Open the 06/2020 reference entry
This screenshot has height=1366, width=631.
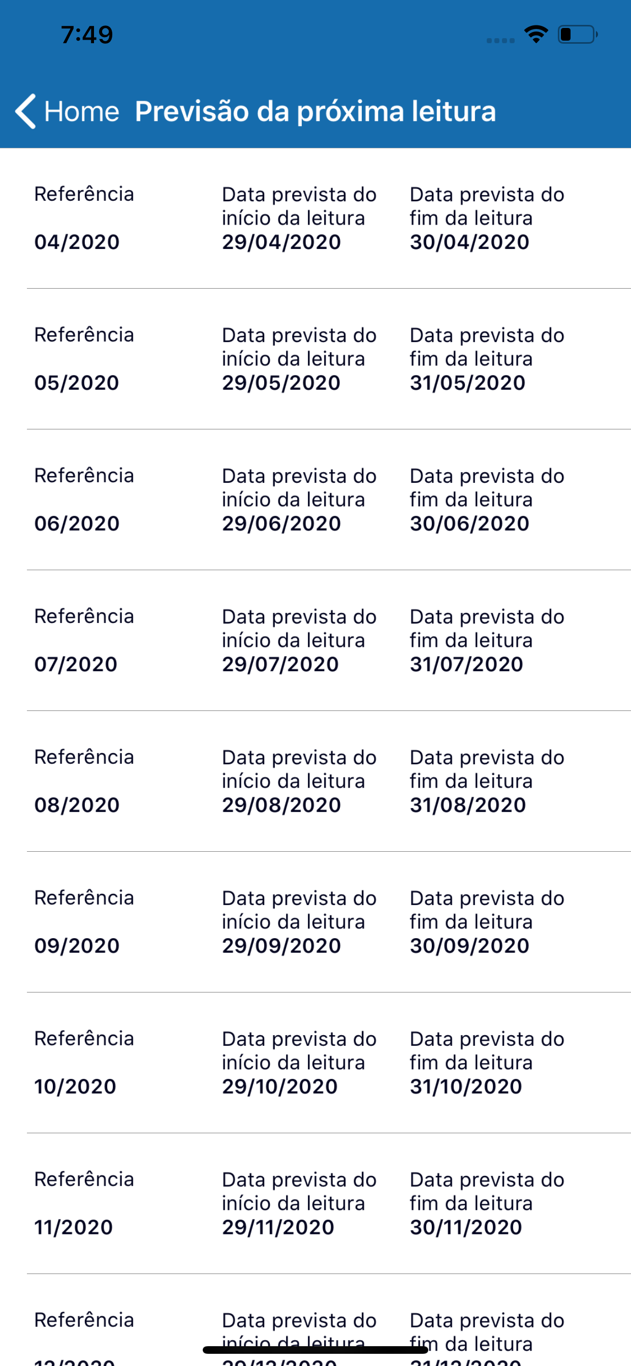pos(315,500)
